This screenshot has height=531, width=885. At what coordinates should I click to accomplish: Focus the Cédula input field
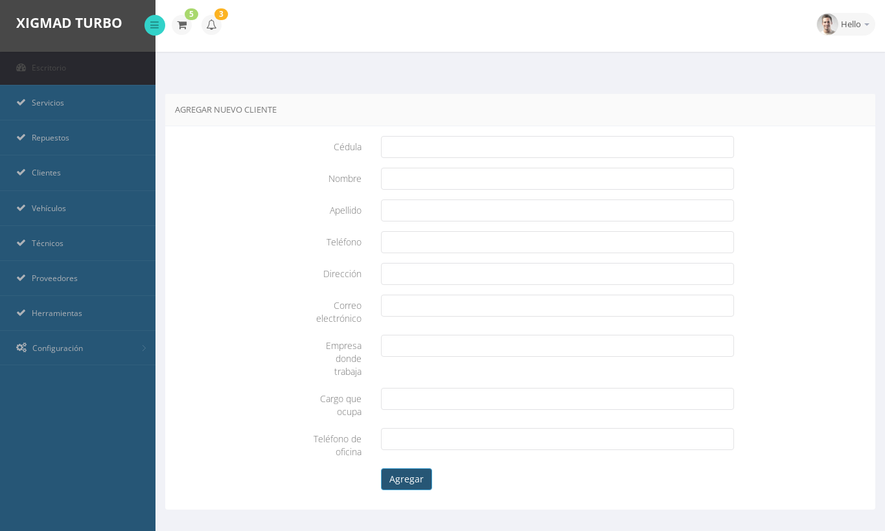557,147
